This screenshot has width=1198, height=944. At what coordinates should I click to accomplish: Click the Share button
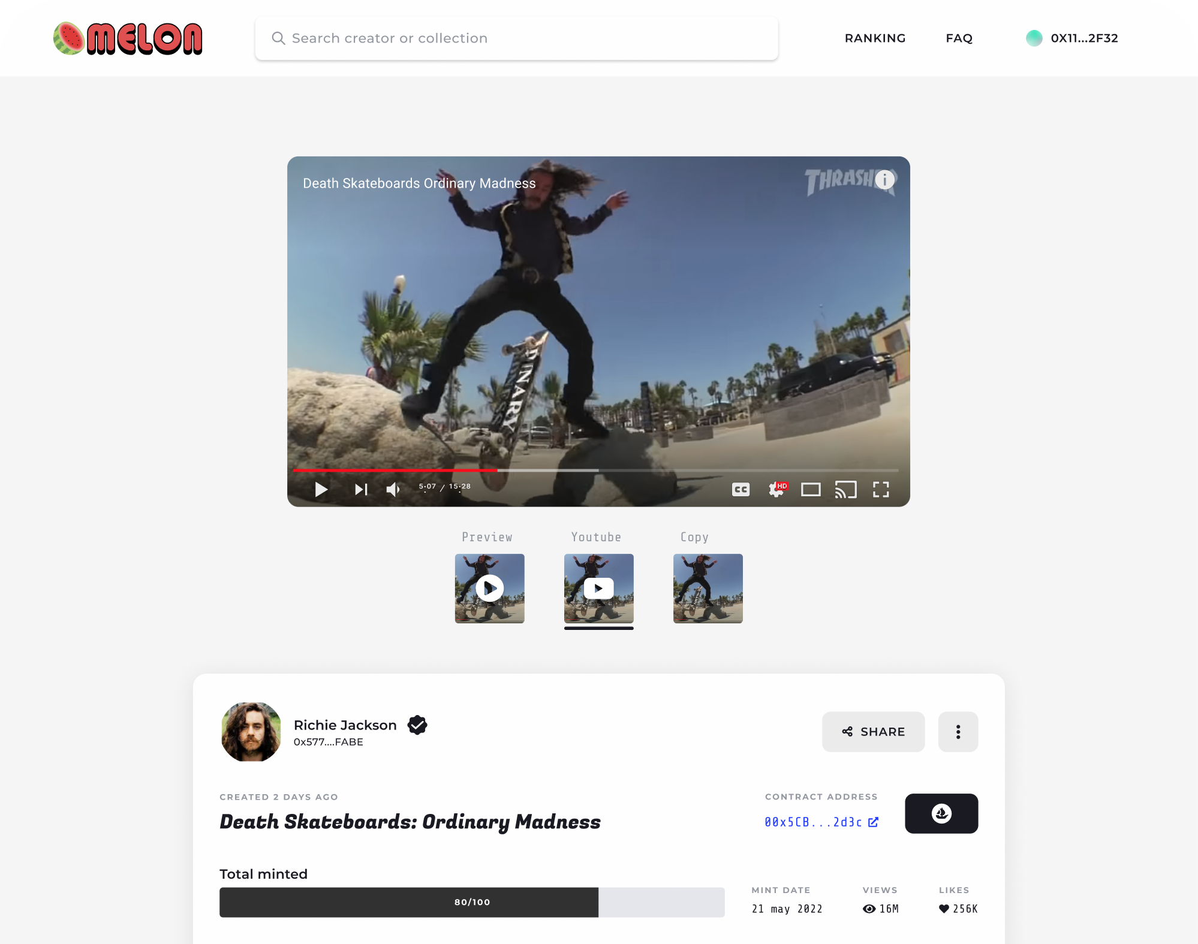tap(873, 731)
